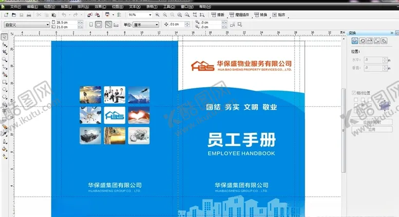Screen dimensions: 399x217
Task: Click the Print icon
Action: (29, 15)
